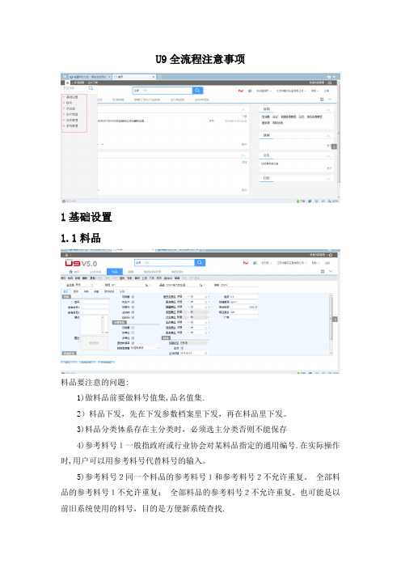Select the highlighted blue 料品 tab
401x568 pixels.
click(114, 271)
